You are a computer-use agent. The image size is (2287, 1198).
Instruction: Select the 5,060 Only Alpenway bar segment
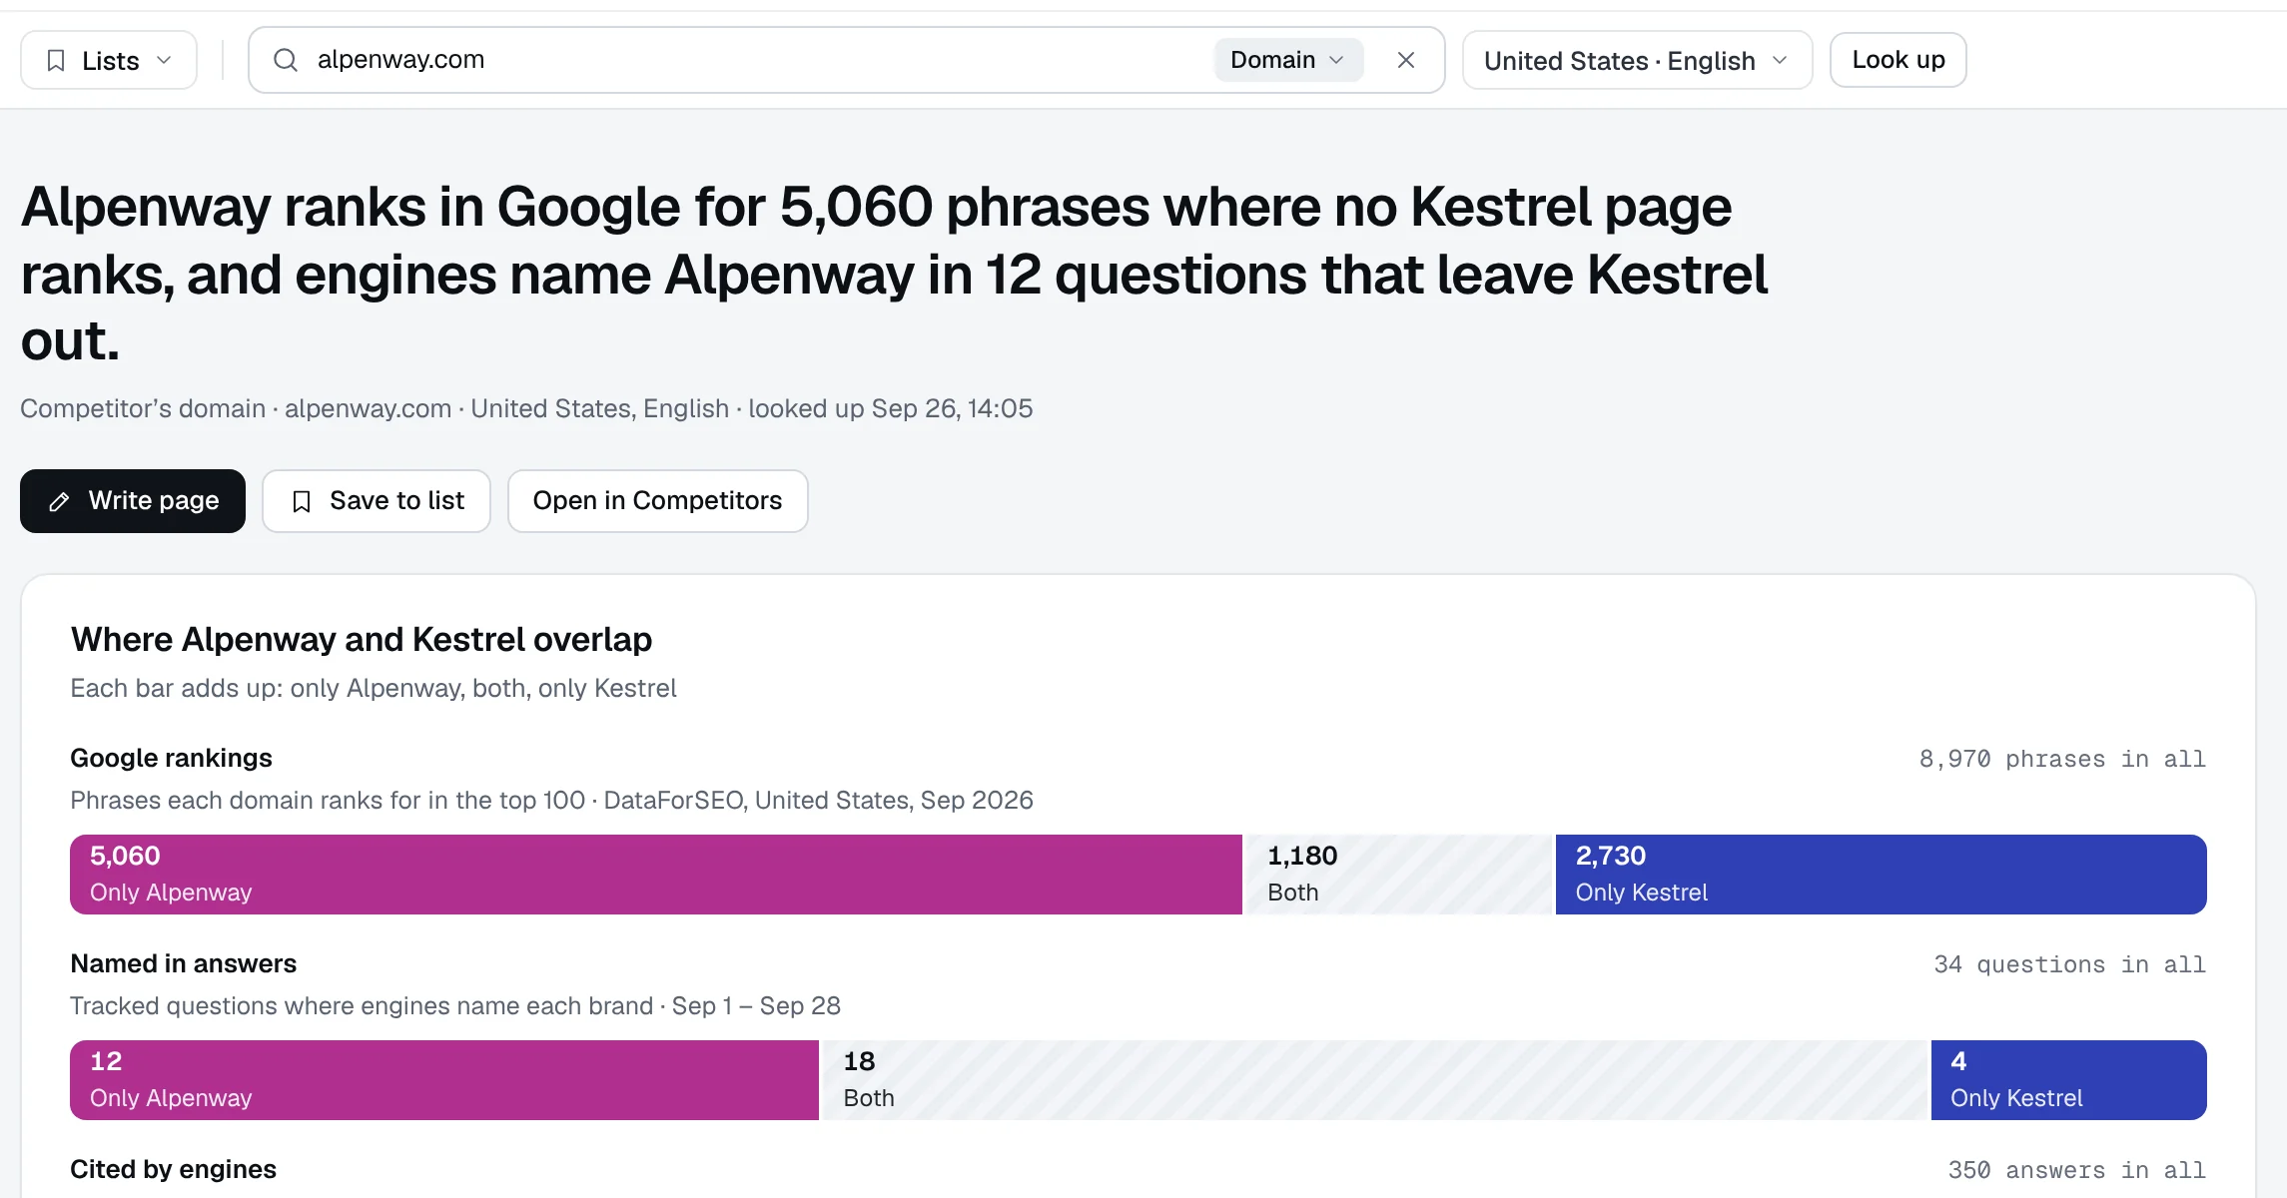[656, 875]
